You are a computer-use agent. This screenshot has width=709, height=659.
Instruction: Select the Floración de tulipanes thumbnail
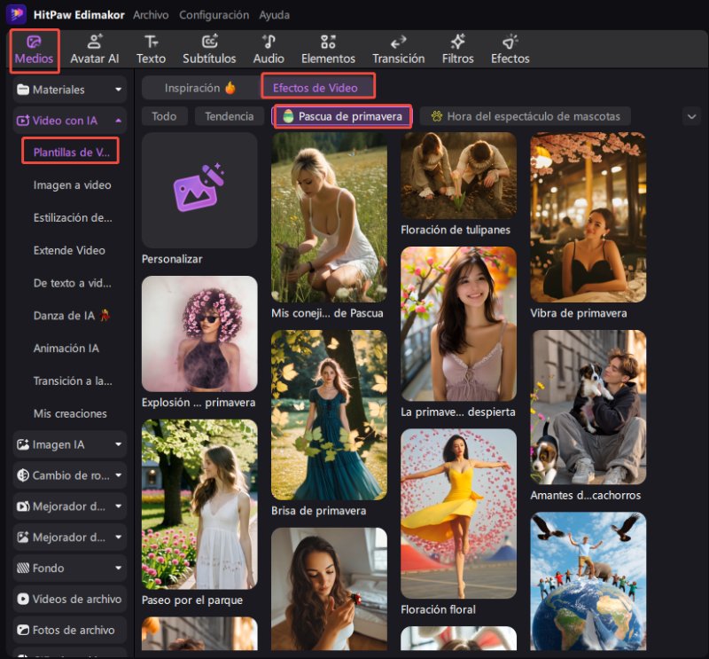tap(458, 176)
